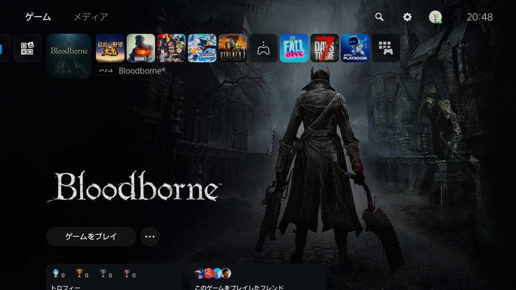Open the user profile avatar
Image resolution: width=516 pixels, height=290 pixels.
(435, 17)
